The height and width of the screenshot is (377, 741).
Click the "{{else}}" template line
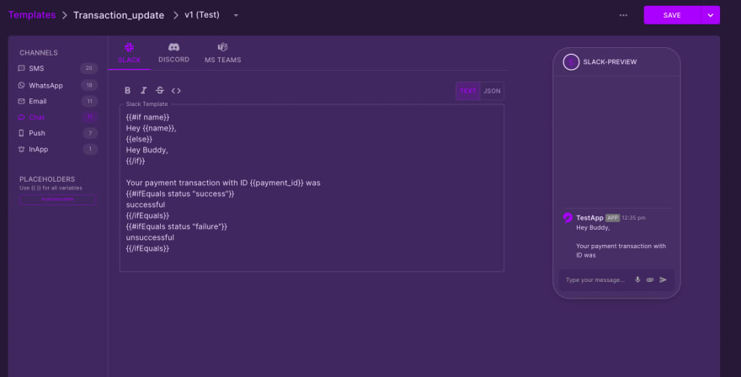pos(139,139)
